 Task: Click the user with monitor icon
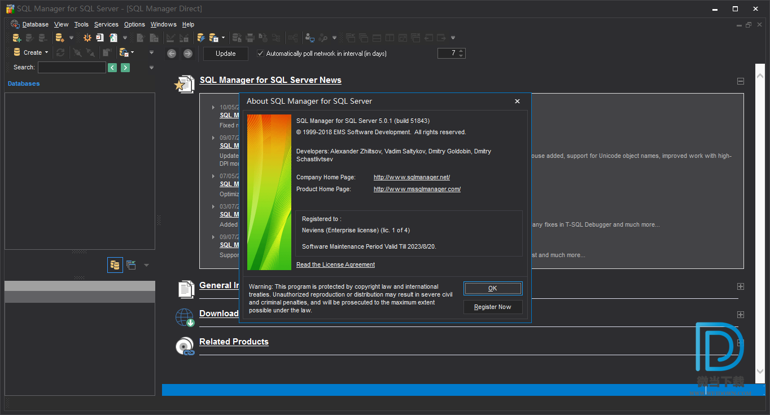coord(309,38)
